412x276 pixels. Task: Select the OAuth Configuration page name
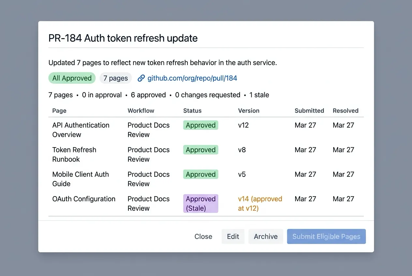coord(84,199)
